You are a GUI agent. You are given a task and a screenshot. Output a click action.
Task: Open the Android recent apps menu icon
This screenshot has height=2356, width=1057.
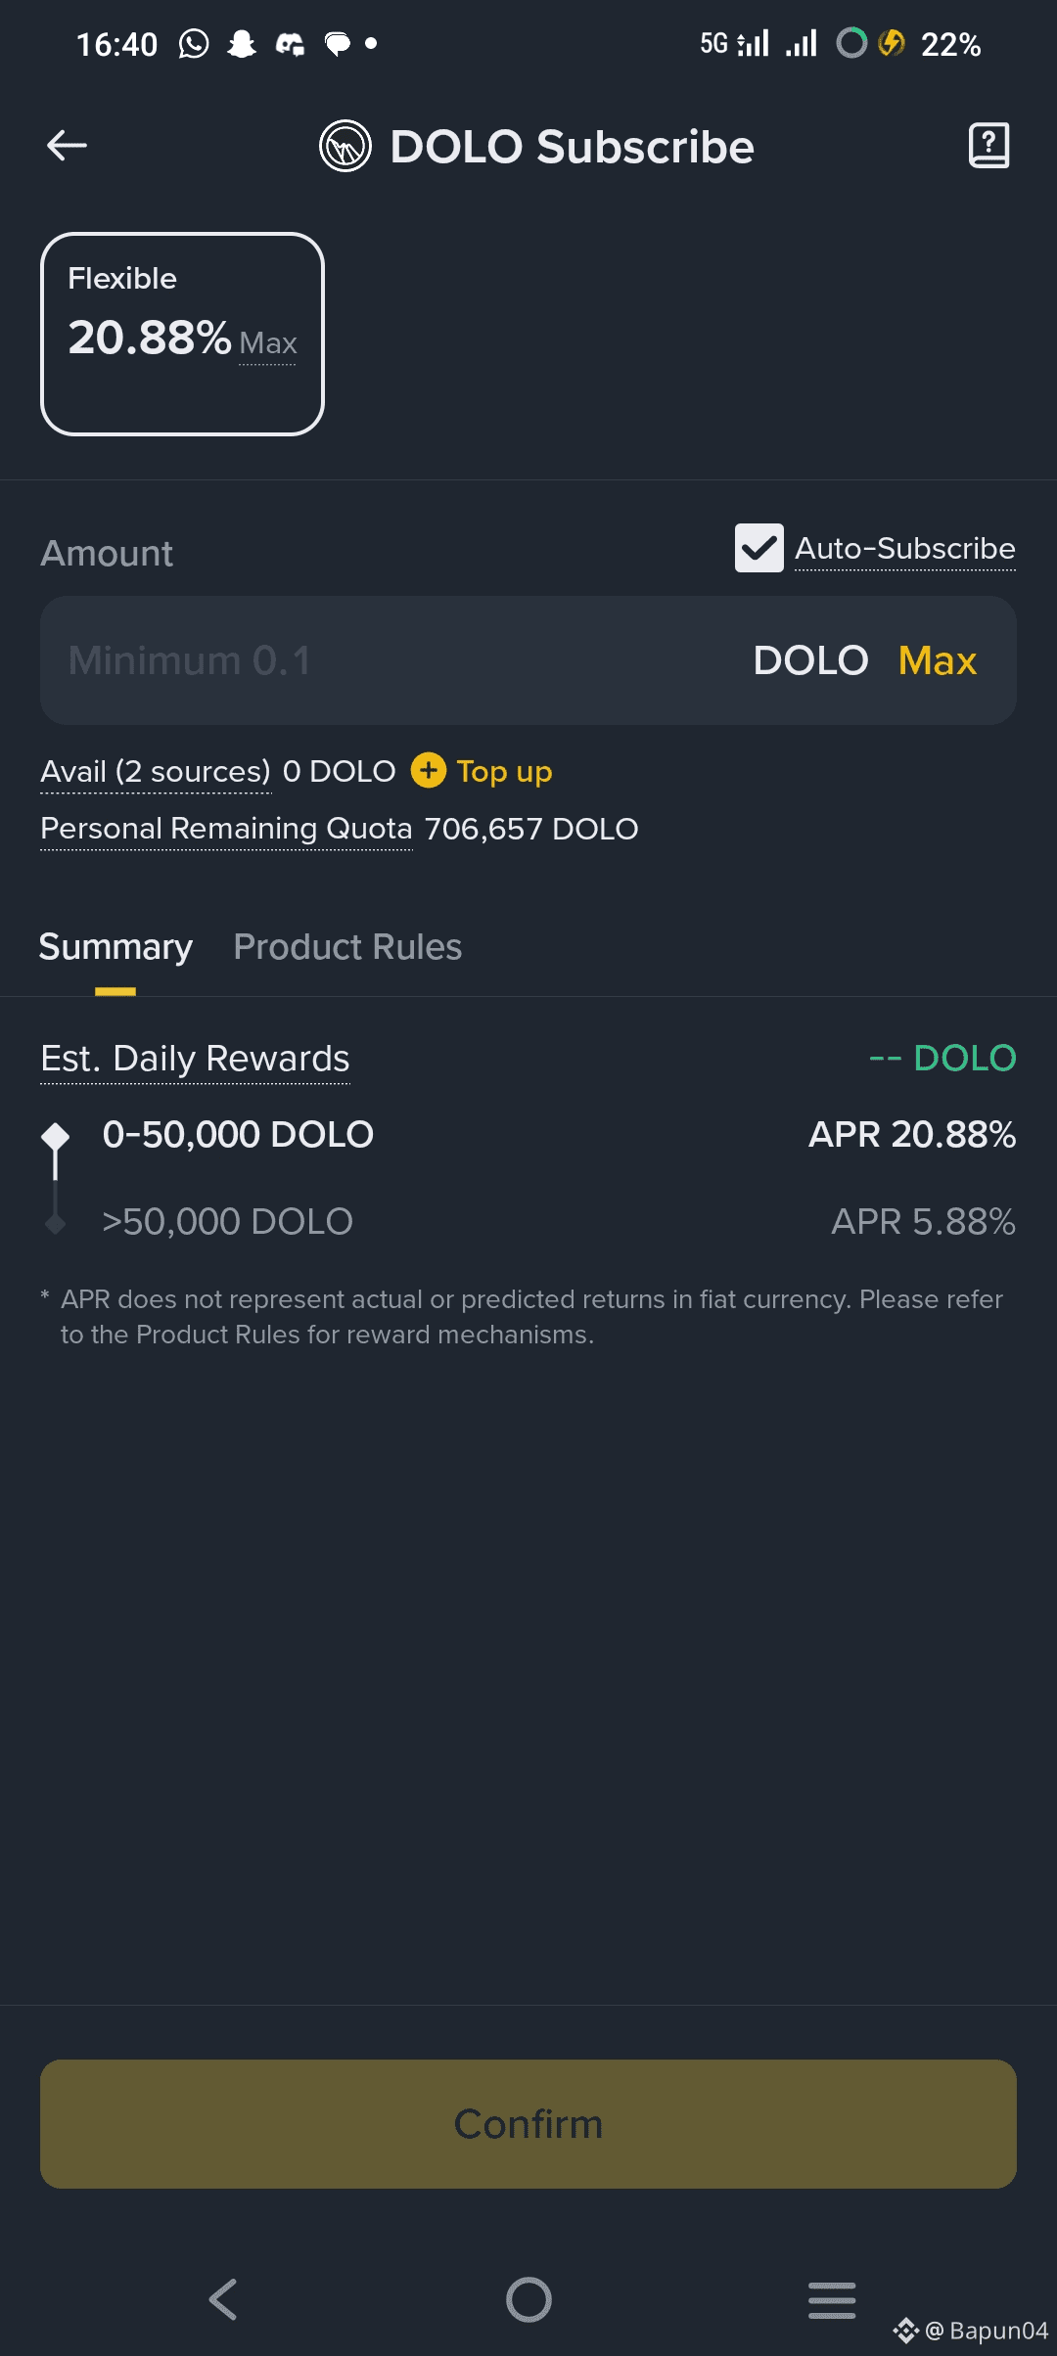click(x=832, y=2299)
